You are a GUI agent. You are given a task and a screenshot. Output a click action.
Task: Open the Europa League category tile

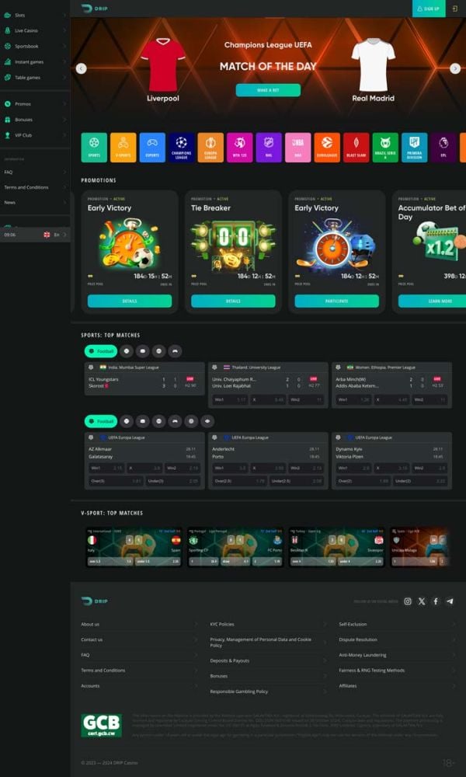pos(210,148)
